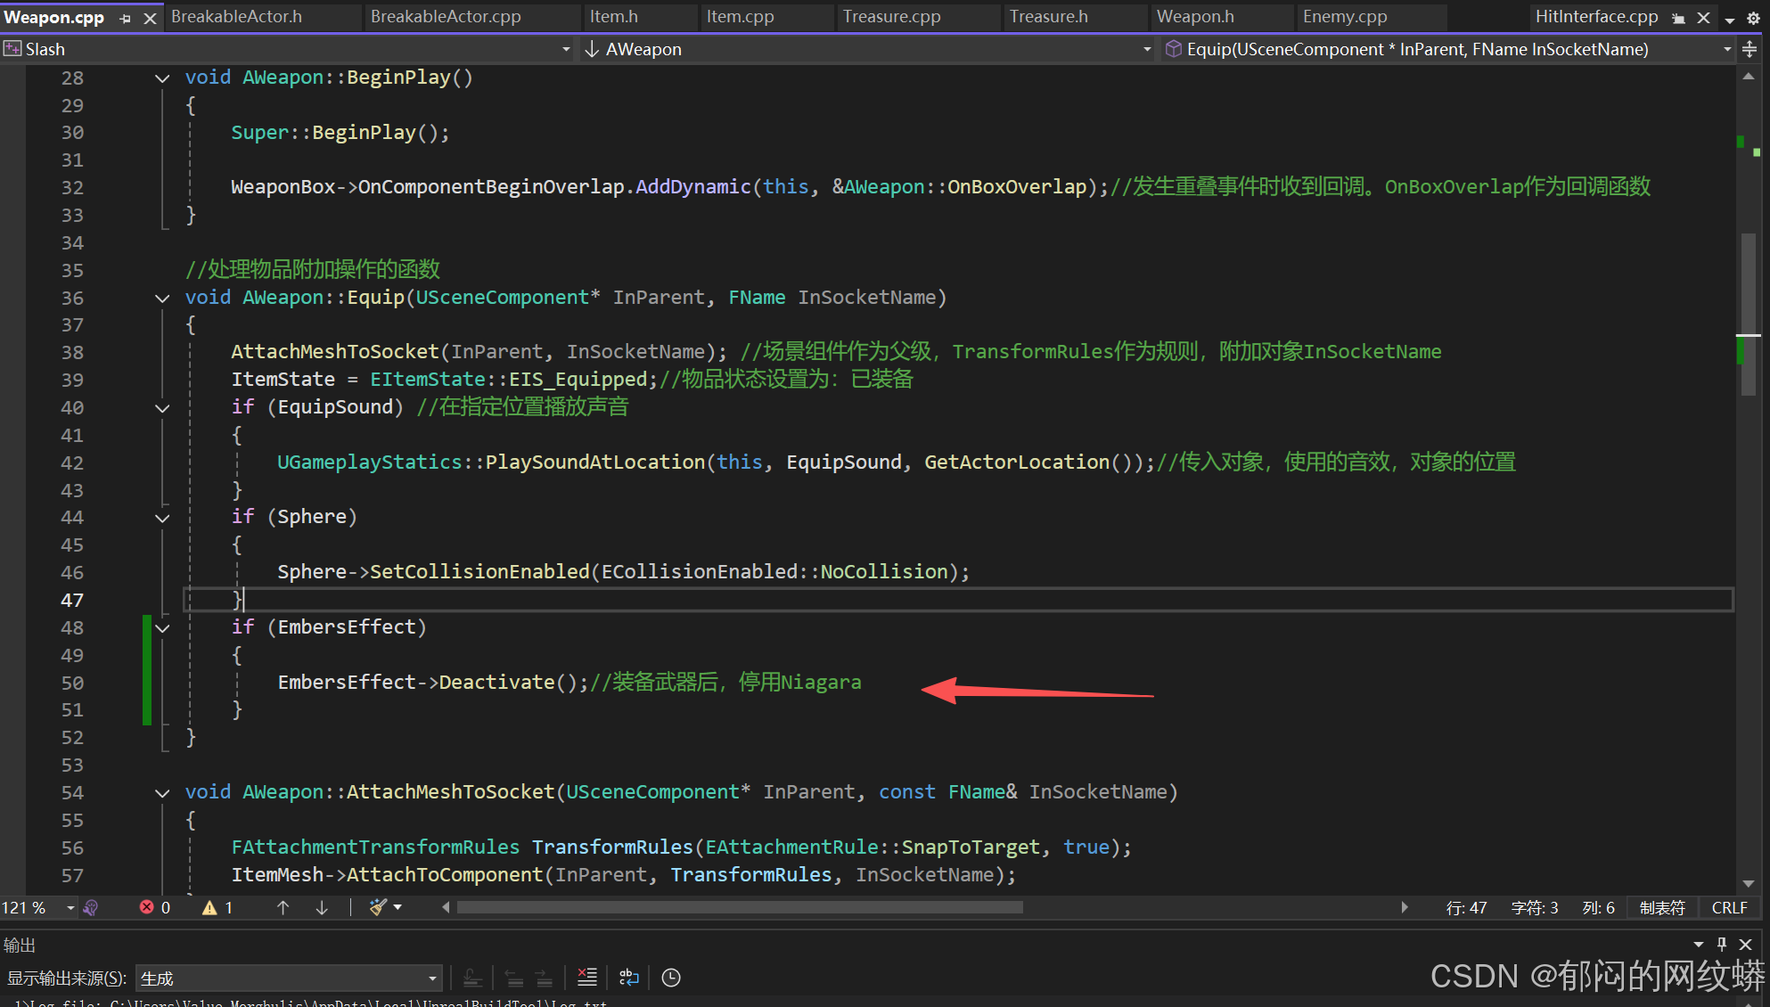
Task: Collapse the Equip function fold arrow
Action: (x=162, y=298)
